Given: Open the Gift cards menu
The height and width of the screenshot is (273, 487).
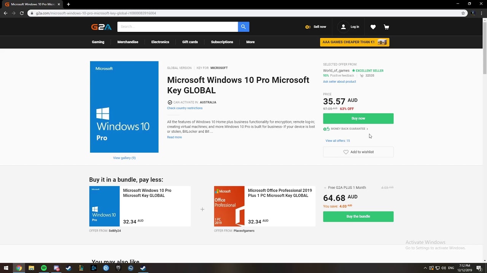Looking at the screenshot, I should click(x=190, y=42).
